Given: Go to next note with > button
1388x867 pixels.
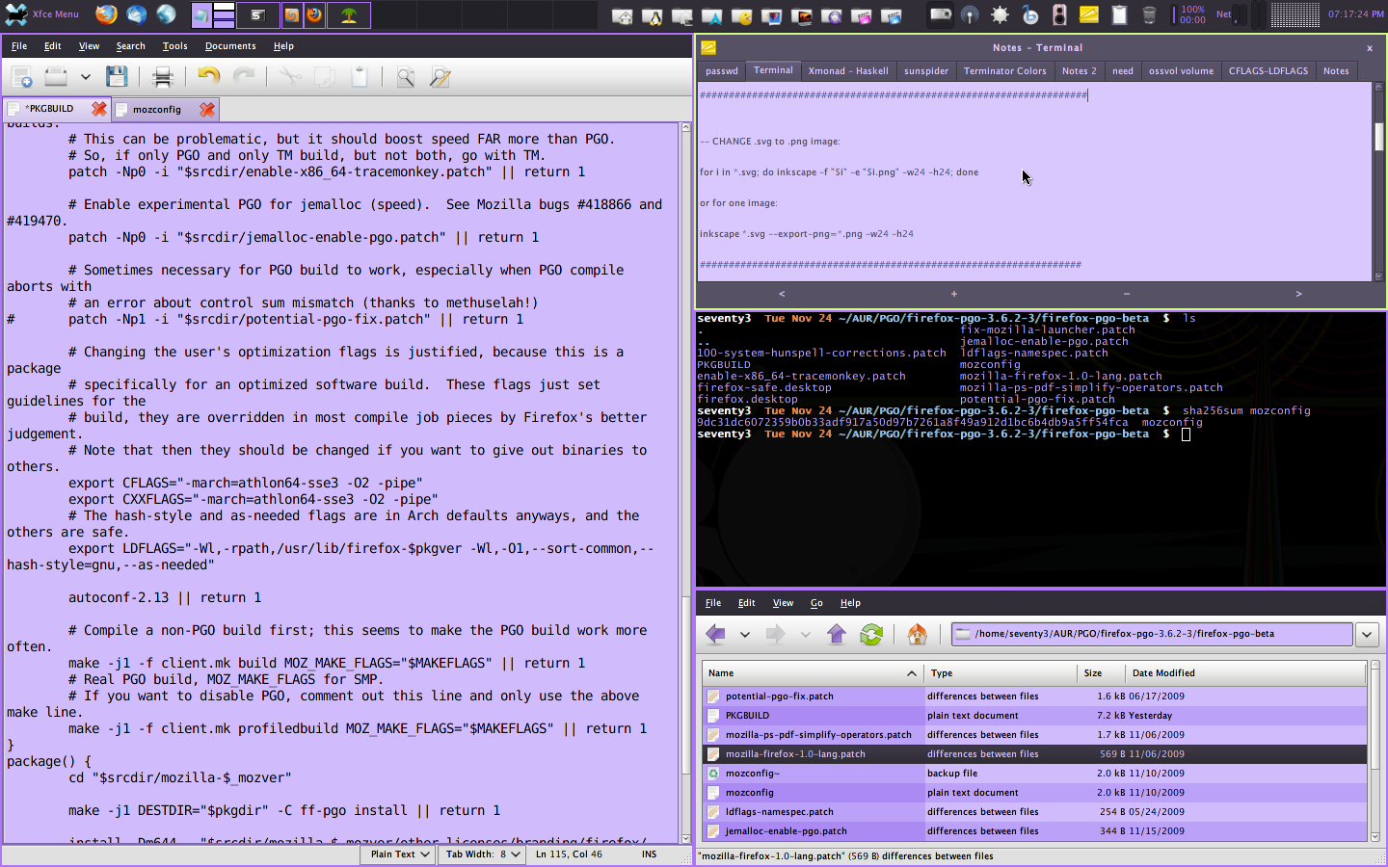Looking at the screenshot, I should [1298, 294].
